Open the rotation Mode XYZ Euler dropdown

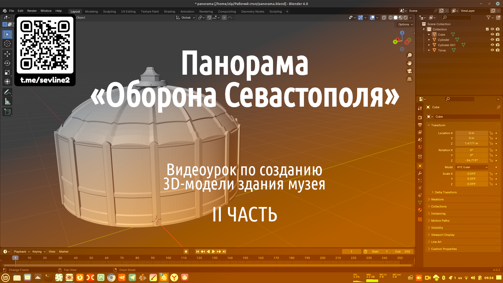[472, 167]
